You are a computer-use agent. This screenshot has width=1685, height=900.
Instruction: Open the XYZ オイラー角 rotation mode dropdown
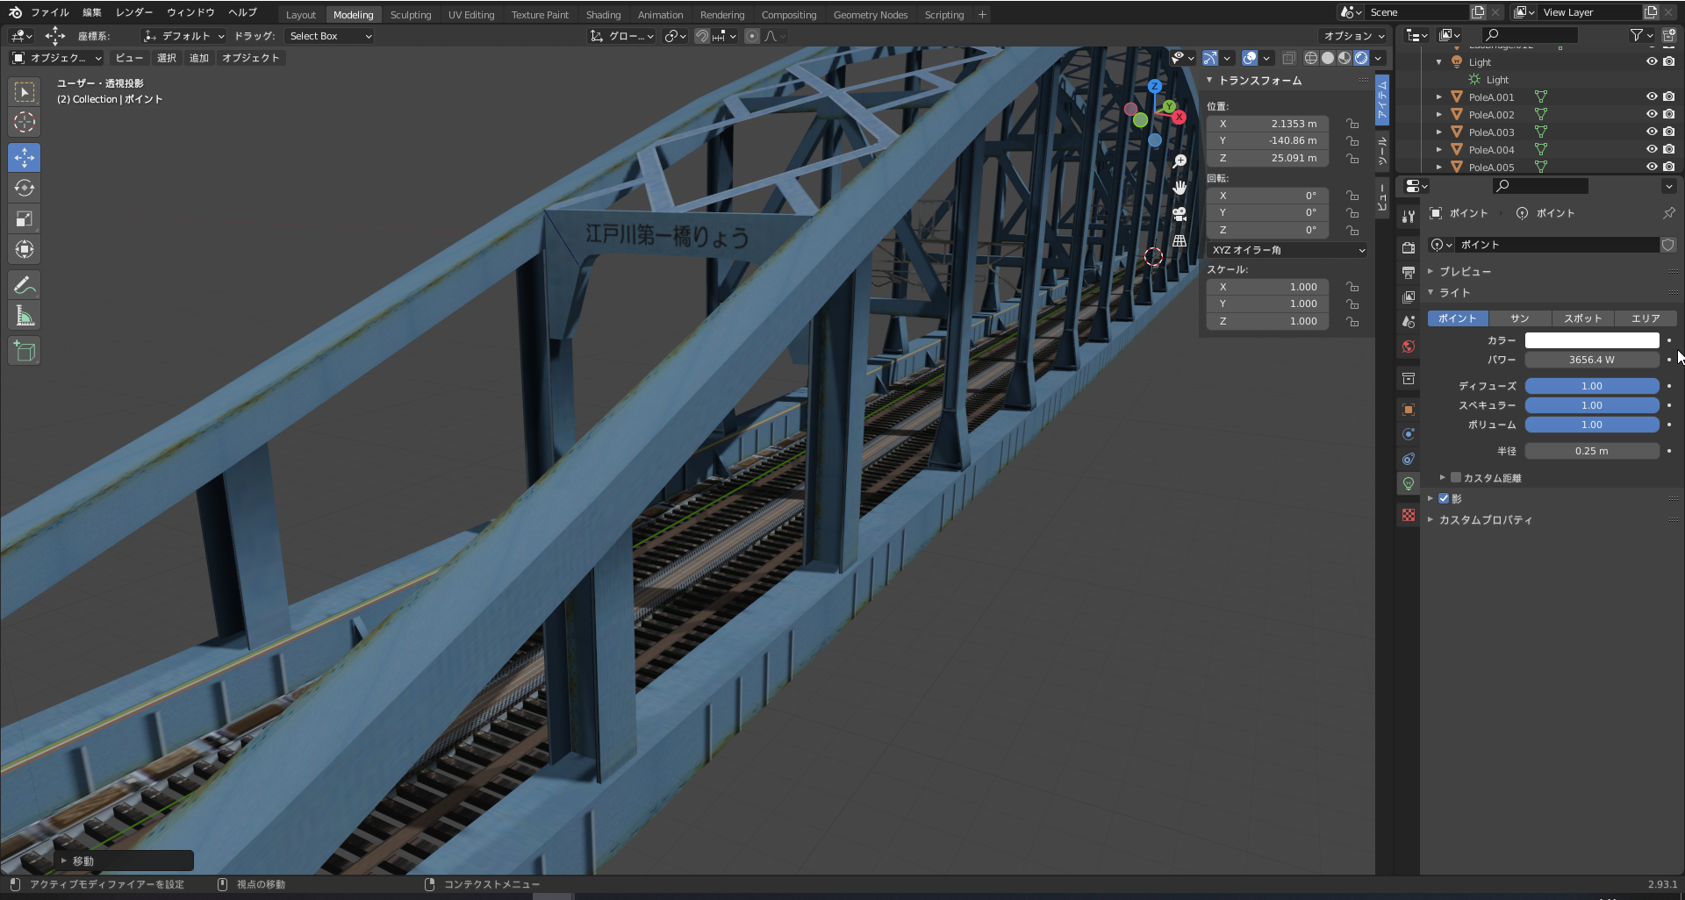click(1287, 250)
